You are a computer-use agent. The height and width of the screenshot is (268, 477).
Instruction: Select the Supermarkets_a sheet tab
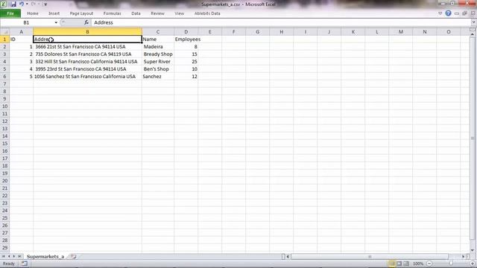[45, 256]
